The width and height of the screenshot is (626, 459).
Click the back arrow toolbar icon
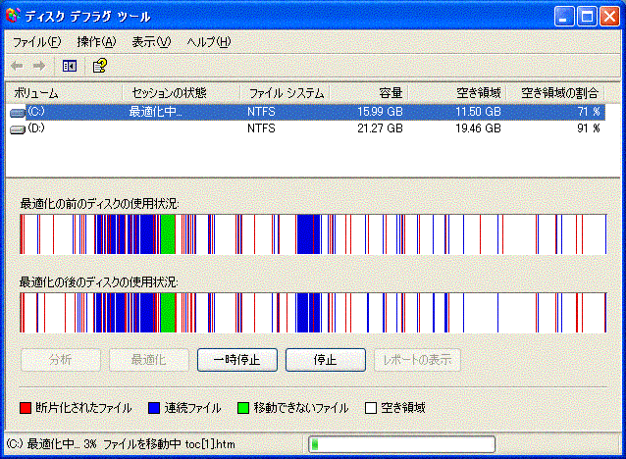[17, 66]
